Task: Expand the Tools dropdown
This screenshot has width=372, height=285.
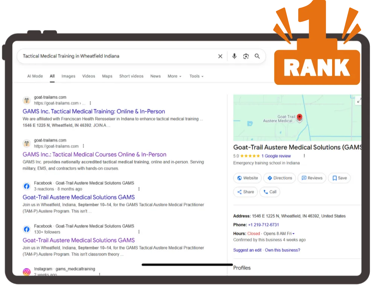Action: pyautogui.click(x=197, y=76)
